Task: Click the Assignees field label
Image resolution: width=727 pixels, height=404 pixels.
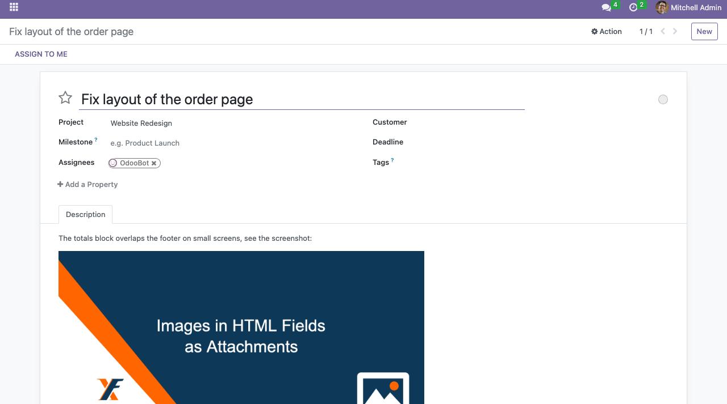Action: [x=76, y=163]
